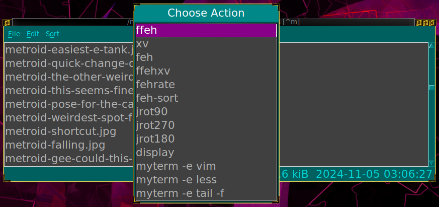
Task: Open the File menu
Action: 14,34
